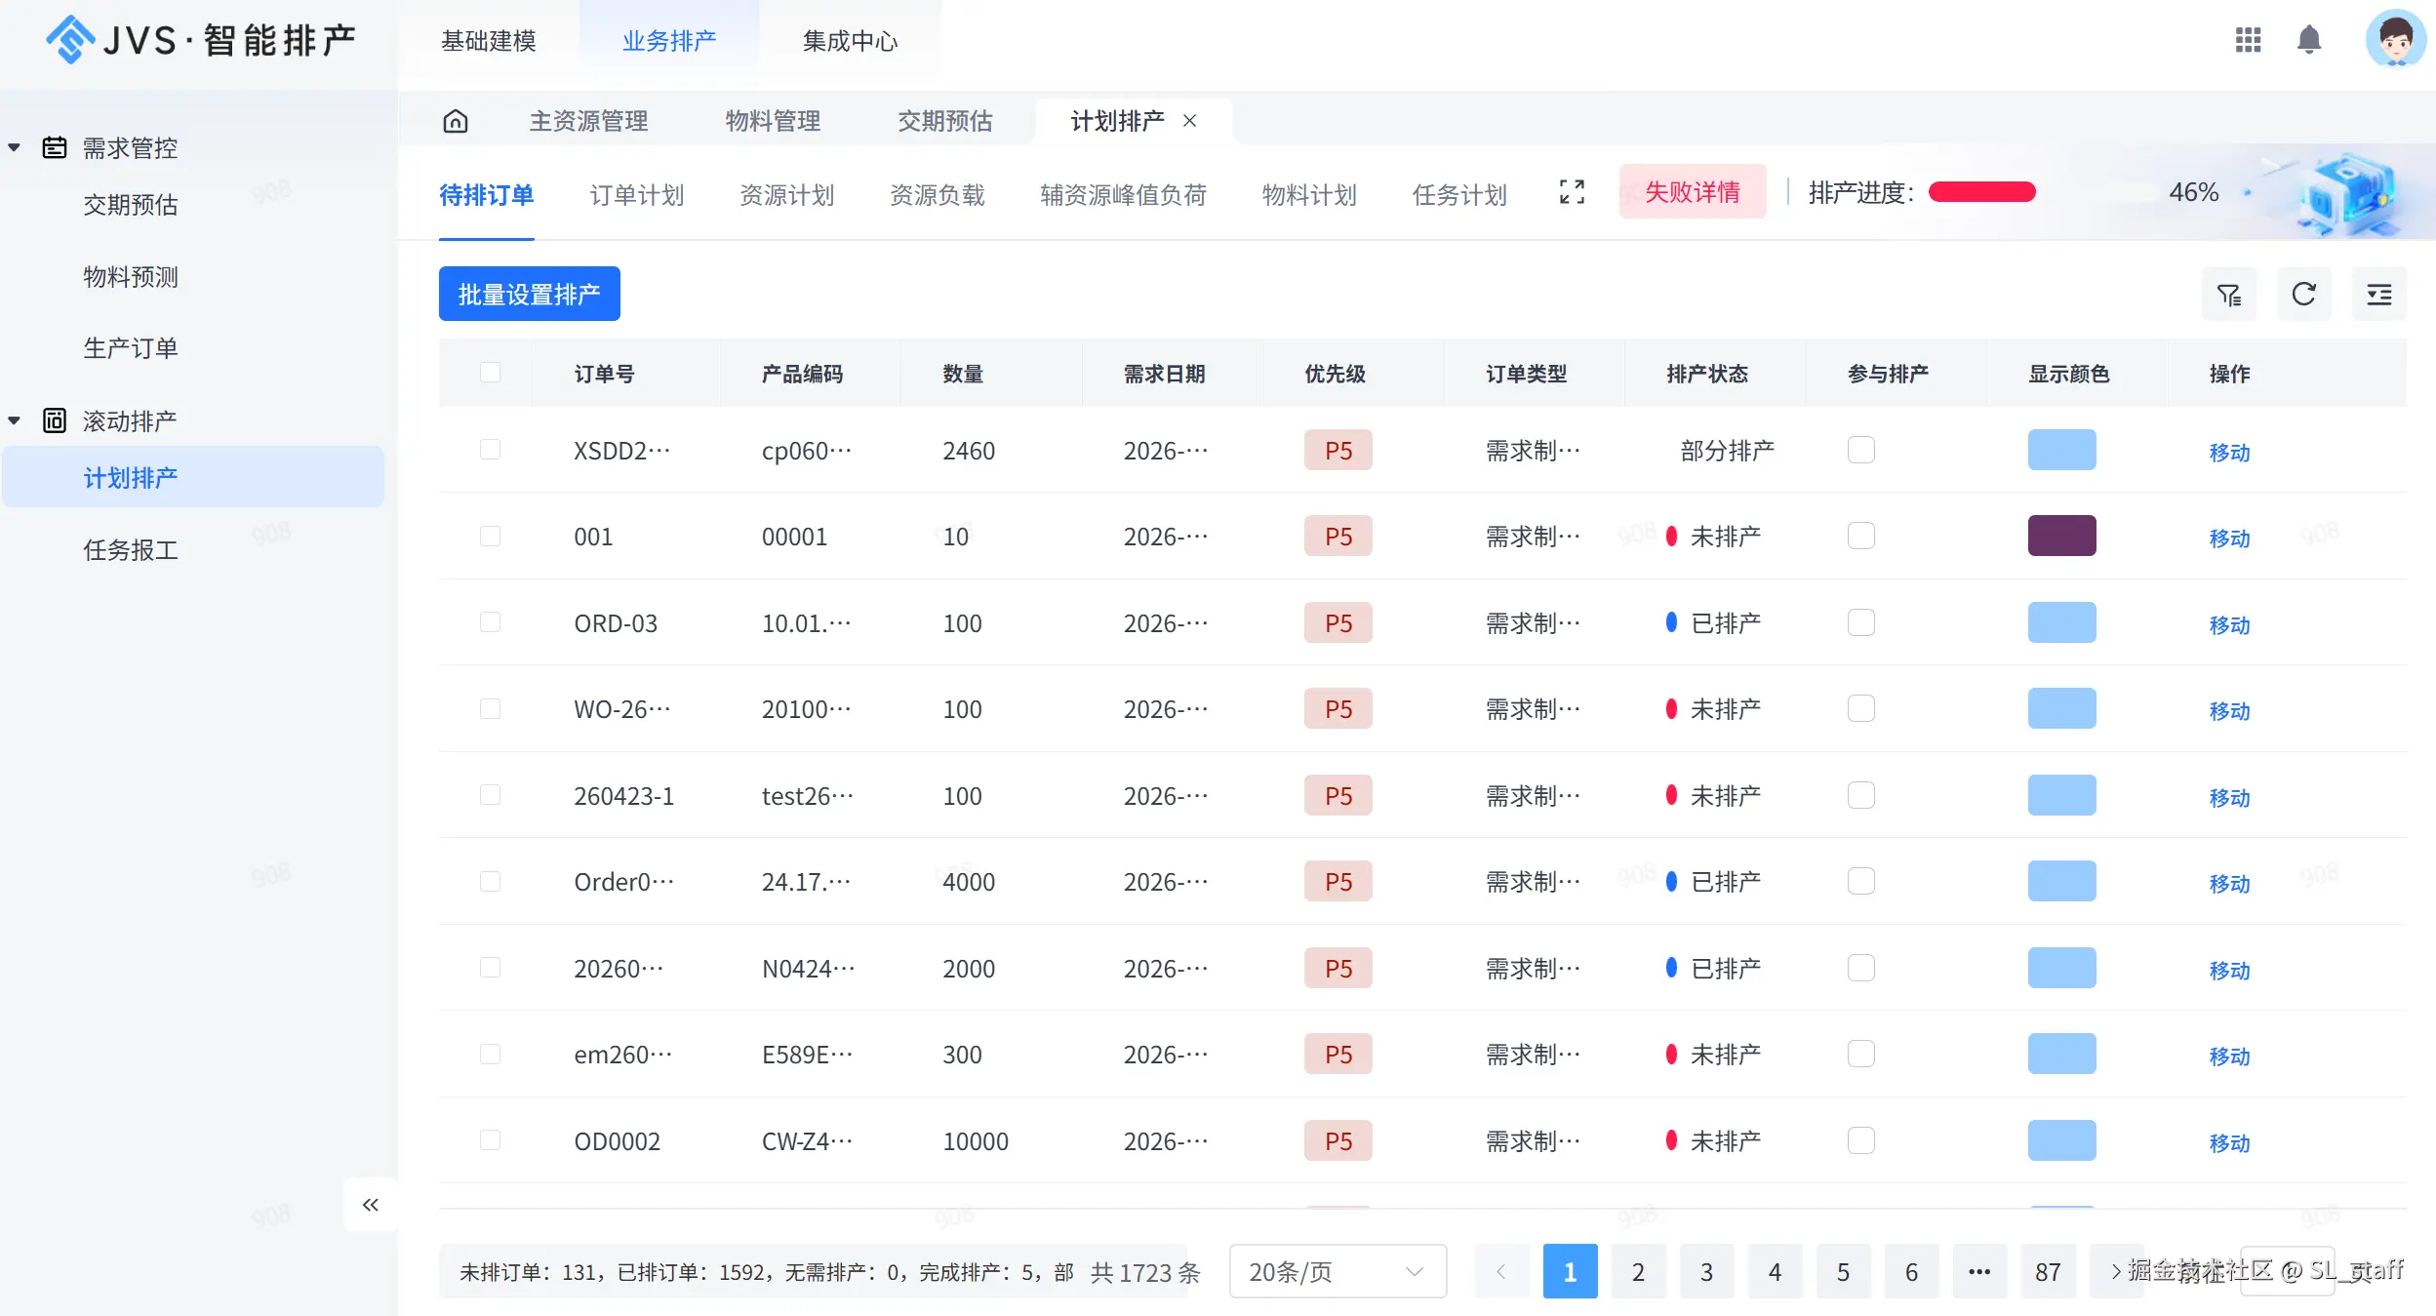This screenshot has width=2436, height=1316.
Task: Toggle 参与排产 checkbox for order em260
Action: [x=1861, y=1055]
